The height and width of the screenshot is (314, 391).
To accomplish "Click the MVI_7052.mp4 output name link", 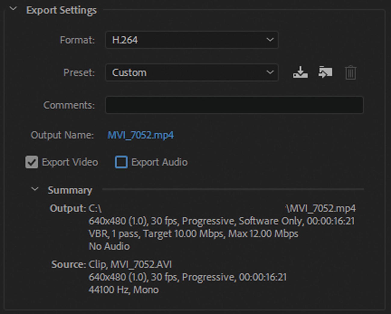I will click(140, 135).
